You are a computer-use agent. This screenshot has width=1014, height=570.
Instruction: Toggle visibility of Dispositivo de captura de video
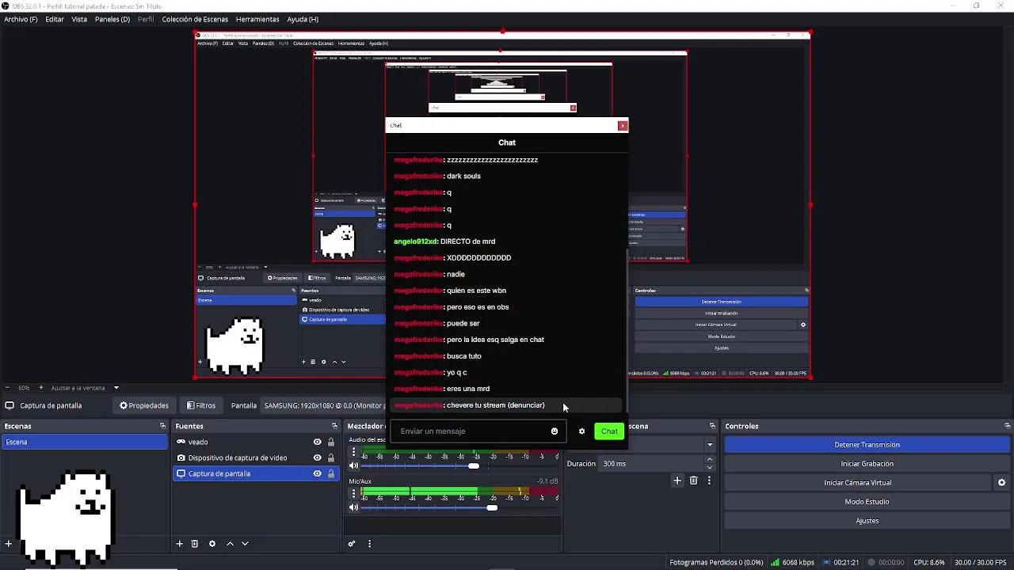(317, 458)
